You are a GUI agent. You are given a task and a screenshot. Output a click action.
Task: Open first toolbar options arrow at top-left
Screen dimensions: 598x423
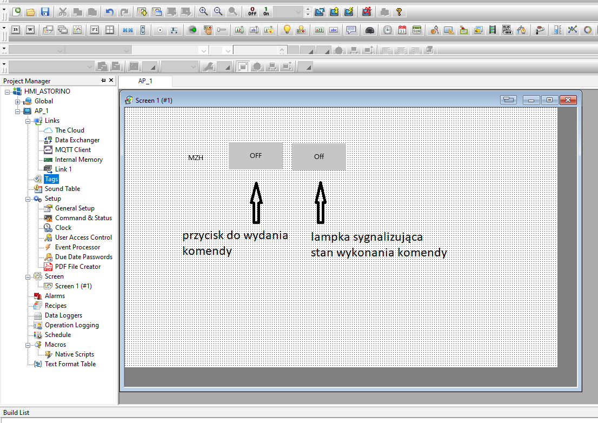pyautogui.click(x=4, y=10)
